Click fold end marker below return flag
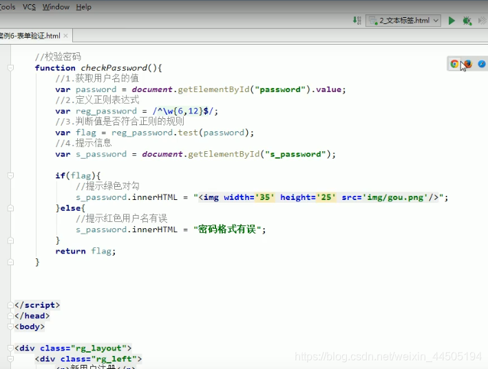488x369 pixels. 10,262
